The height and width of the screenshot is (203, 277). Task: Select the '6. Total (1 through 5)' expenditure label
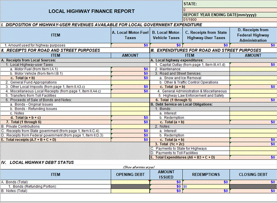pyautogui.click(x=173, y=100)
